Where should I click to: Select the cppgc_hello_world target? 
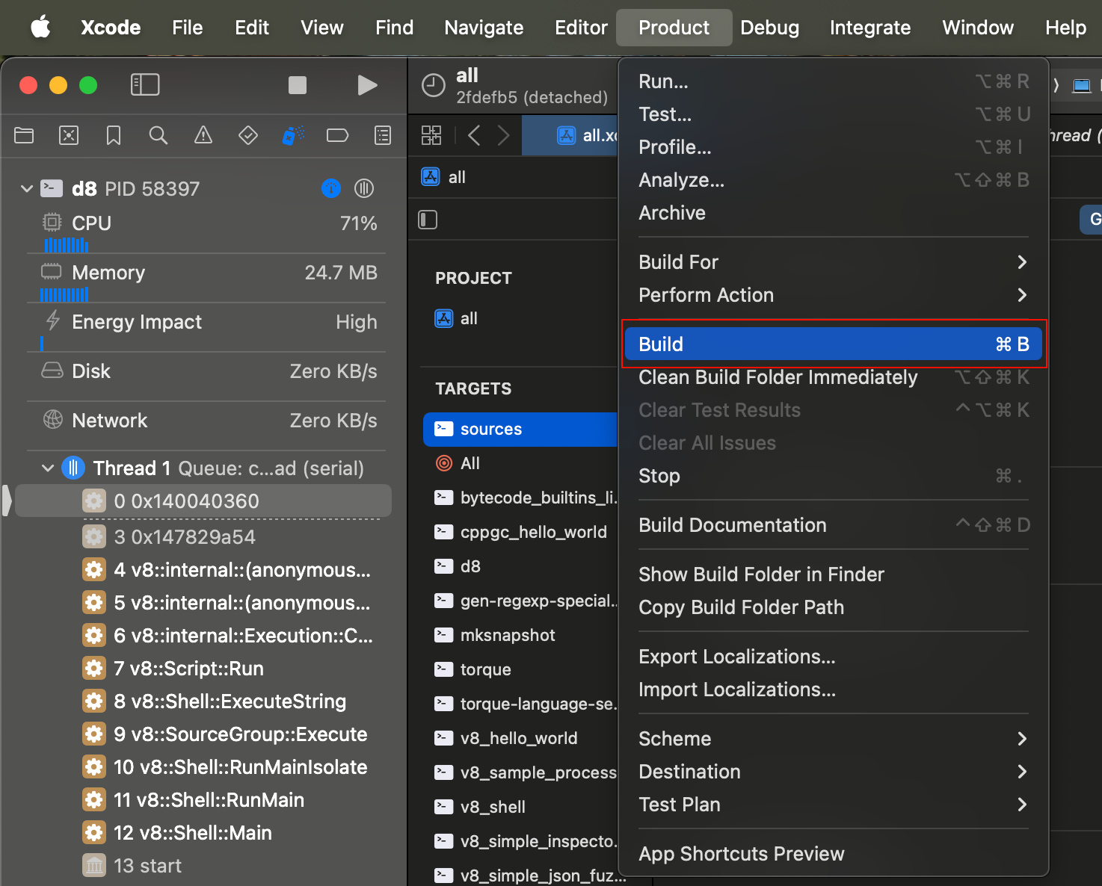click(x=520, y=532)
